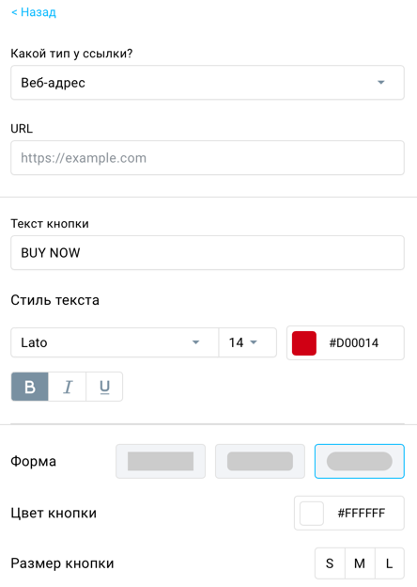The height and width of the screenshot is (587, 417).
Task: Open the Lato font dropdown
Action: [x=115, y=342]
